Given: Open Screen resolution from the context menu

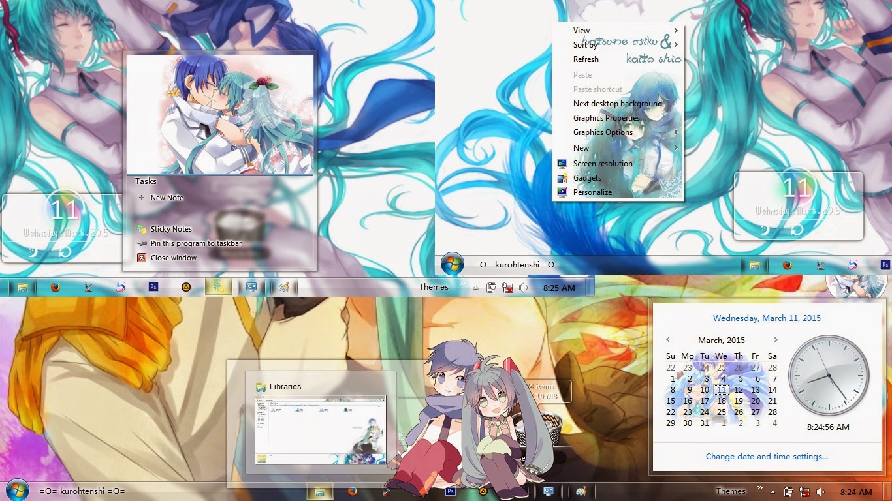Looking at the screenshot, I should (618, 164).
